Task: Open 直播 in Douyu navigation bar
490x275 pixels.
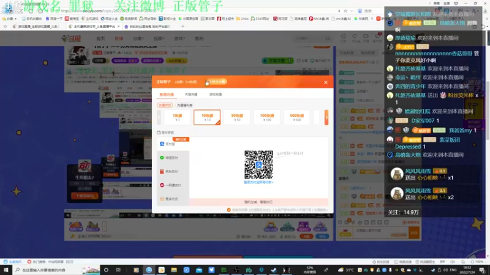Action: click(119, 38)
